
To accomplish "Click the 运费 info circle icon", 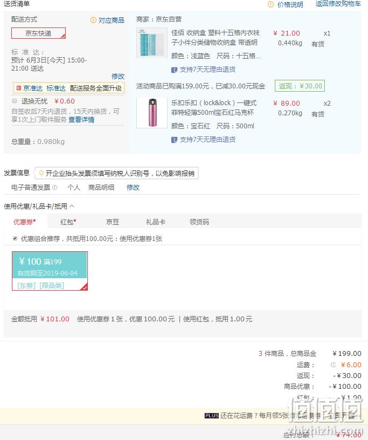I will tap(333, 365).
